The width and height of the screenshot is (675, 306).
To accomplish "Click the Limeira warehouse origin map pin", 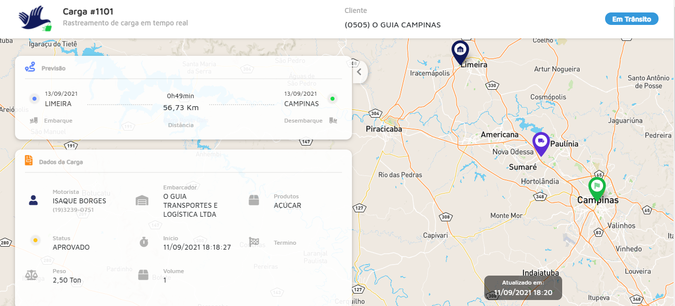I will pyautogui.click(x=460, y=51).
